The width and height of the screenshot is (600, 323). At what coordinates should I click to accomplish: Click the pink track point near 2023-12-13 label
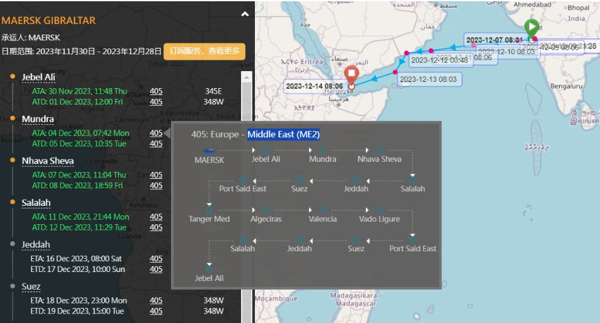pos(395,72)
